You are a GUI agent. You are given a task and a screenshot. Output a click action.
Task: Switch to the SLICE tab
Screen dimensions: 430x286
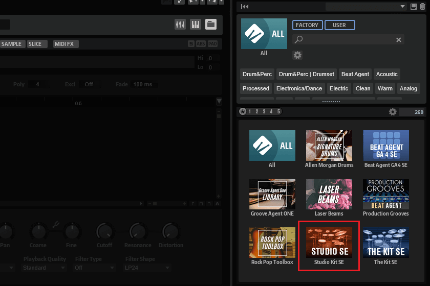[35, 44]
